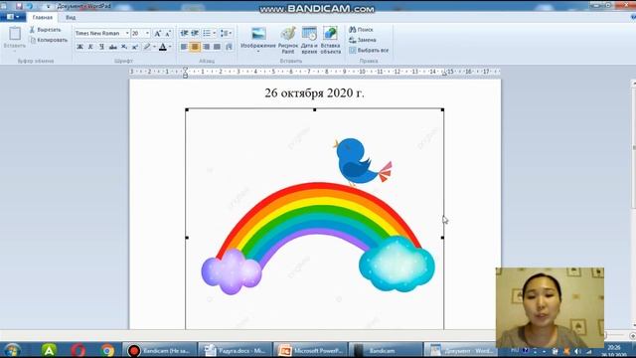Open Google Chrome from taskbar
This screenshot has width=636, height=358.
coord(107,350)
